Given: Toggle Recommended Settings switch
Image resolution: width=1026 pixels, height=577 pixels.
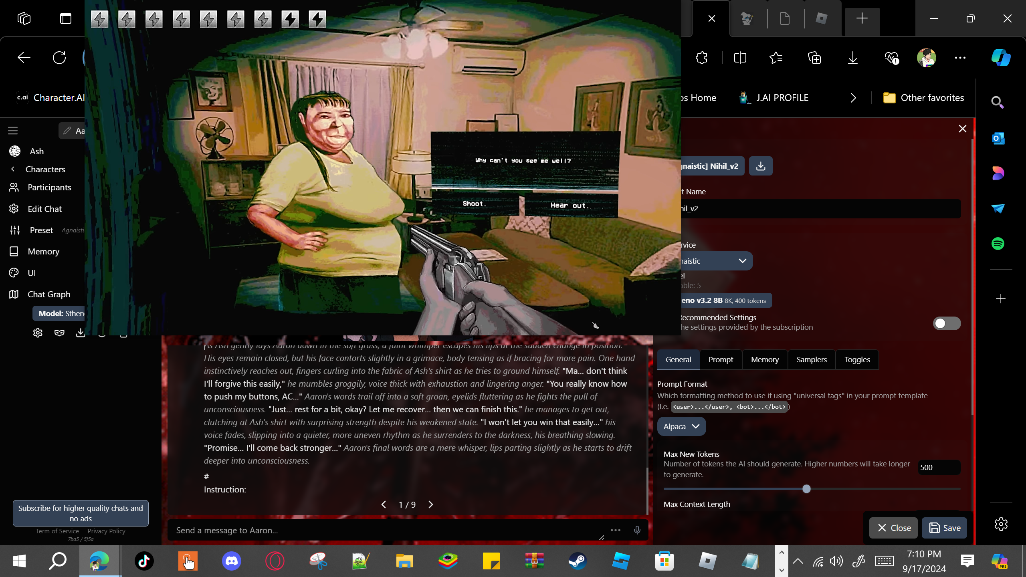Looking at the screenshot, I should (946, 323).
